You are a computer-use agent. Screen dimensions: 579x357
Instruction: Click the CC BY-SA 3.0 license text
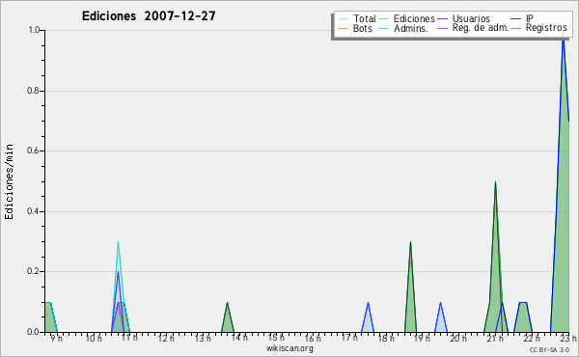(x=549, y=350)
